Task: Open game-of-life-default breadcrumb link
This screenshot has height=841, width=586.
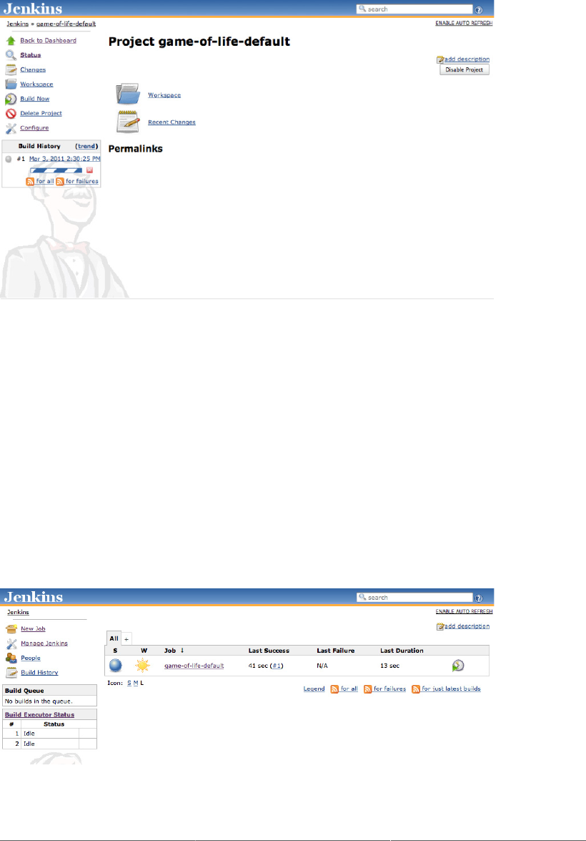Action: coord(66,24)
